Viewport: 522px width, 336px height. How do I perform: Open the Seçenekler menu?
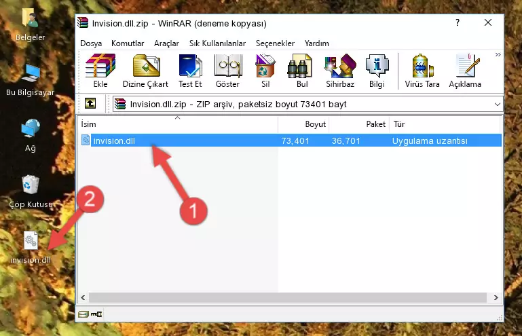[275, 43]
